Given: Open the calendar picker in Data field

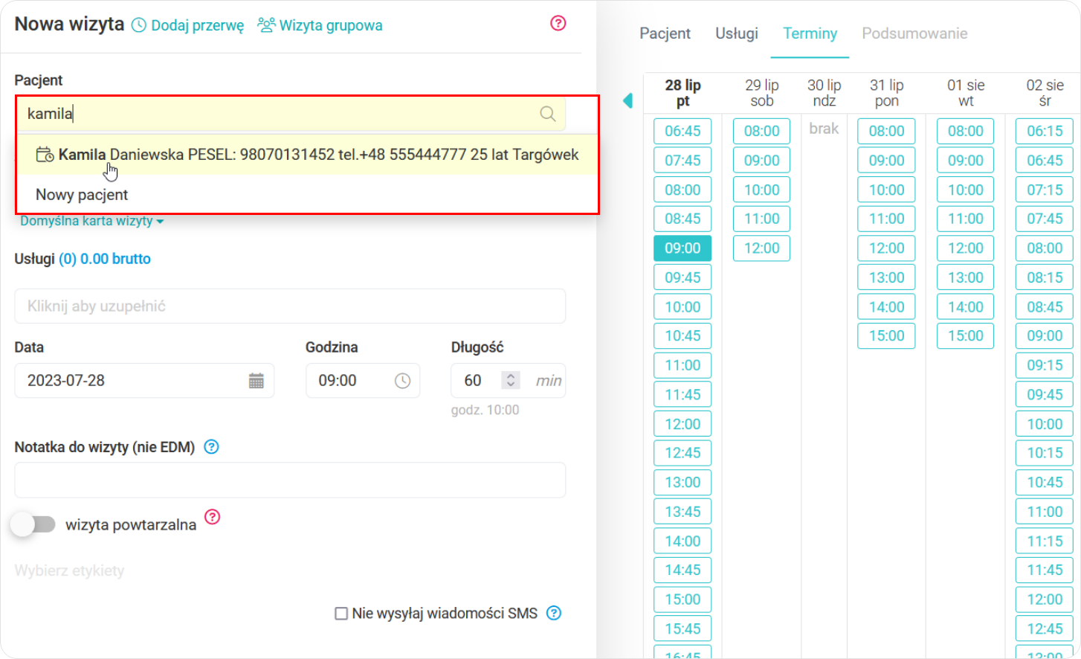Looking at the screenshot, I should 256,381.
